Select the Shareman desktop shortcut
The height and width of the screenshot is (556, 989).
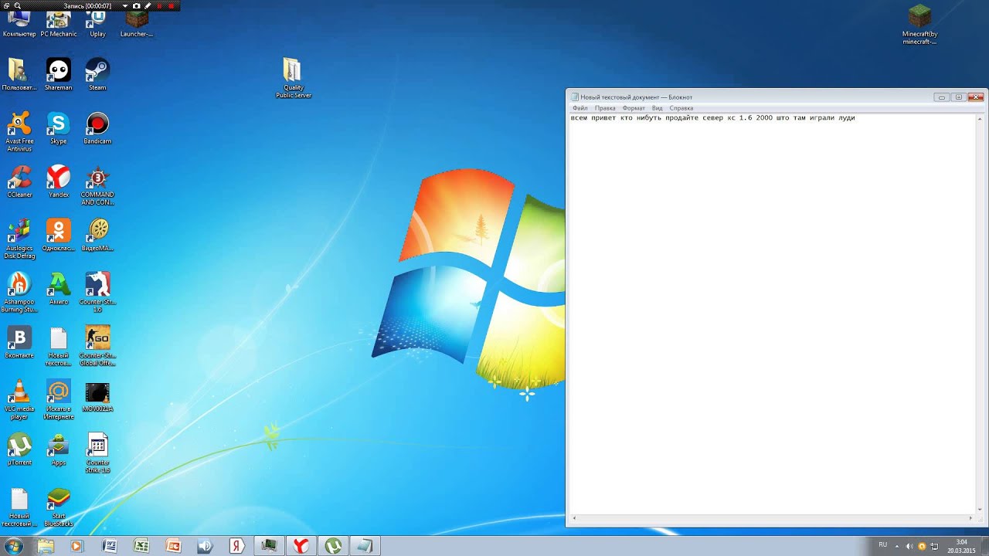click(x=58, y=74)
